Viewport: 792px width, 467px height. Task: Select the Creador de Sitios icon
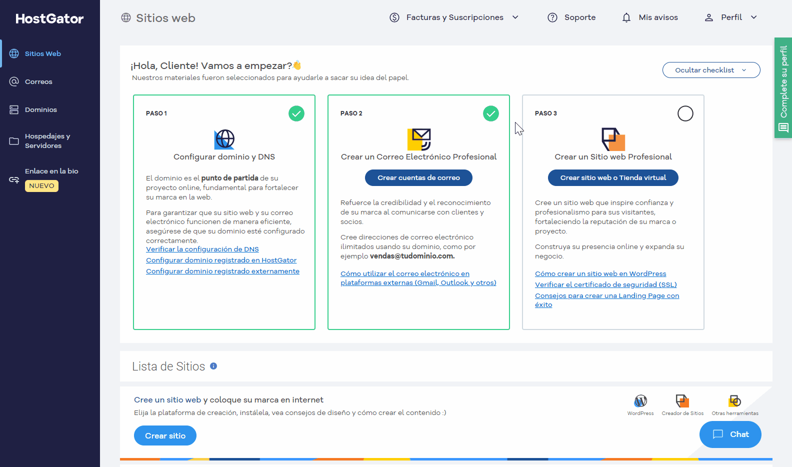coord(682,401)
